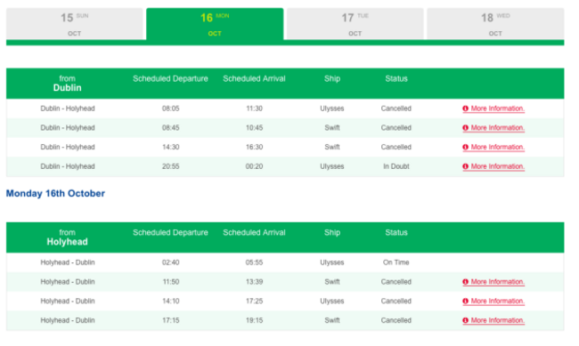Click the 'In Doubt' status cell

click(x=396, y=166)
